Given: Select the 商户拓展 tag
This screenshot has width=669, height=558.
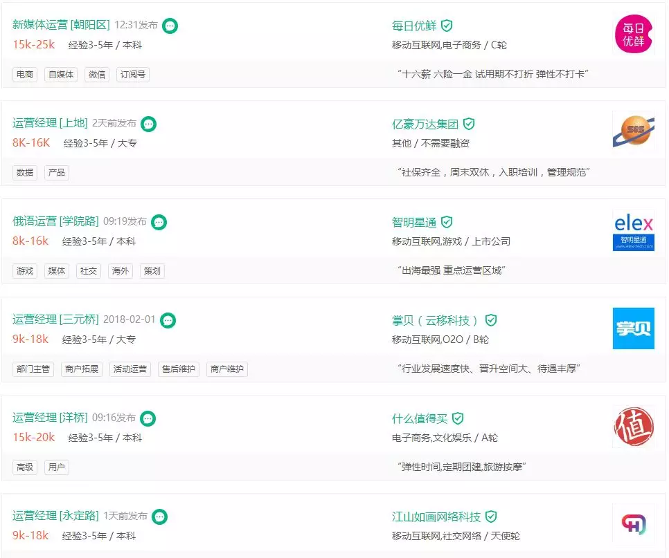Looking at the screenshot, I should 82,369.
